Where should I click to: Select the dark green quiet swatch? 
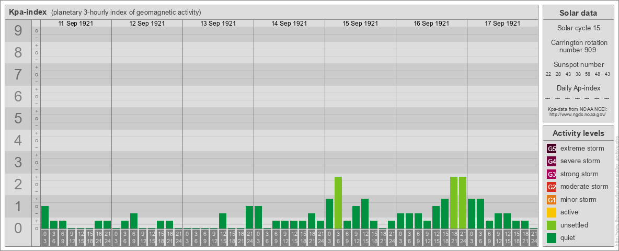pyautogui.click(x=552, y=238)
